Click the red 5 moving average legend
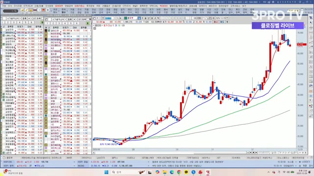This screenshot has height=176, width=314. 113,25
